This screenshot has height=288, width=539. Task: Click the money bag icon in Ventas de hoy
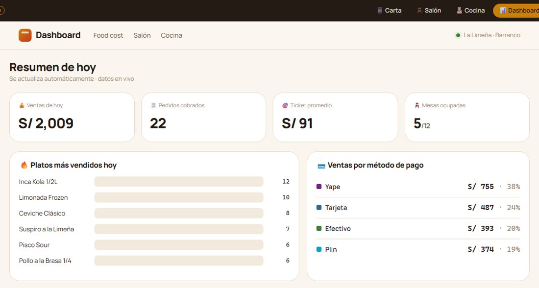tap(22, 105)
